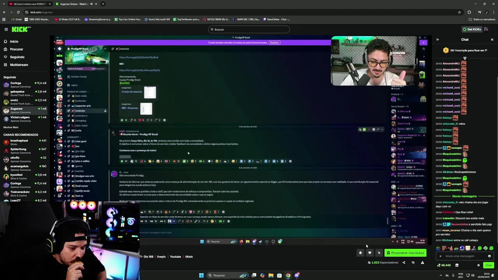The height and width of the screenshot is (280, 498).
Task: Click the Get KICKs button
Action: [x=472, y=29]
